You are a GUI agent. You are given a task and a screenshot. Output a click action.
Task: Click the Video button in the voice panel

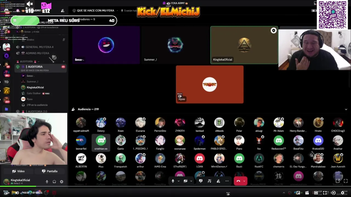18,171
